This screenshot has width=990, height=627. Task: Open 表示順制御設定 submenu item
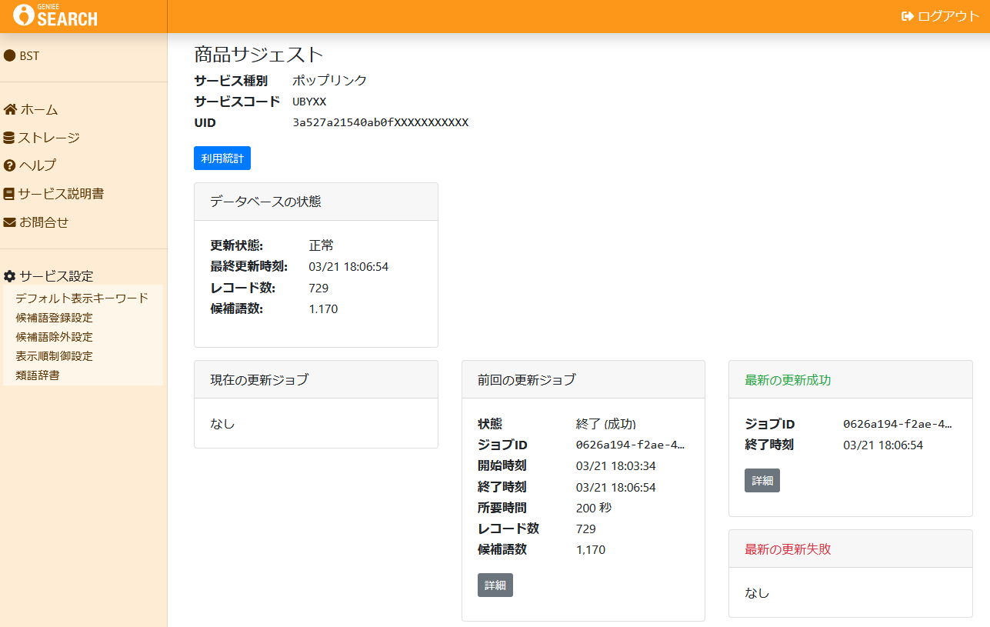(54, 356)
